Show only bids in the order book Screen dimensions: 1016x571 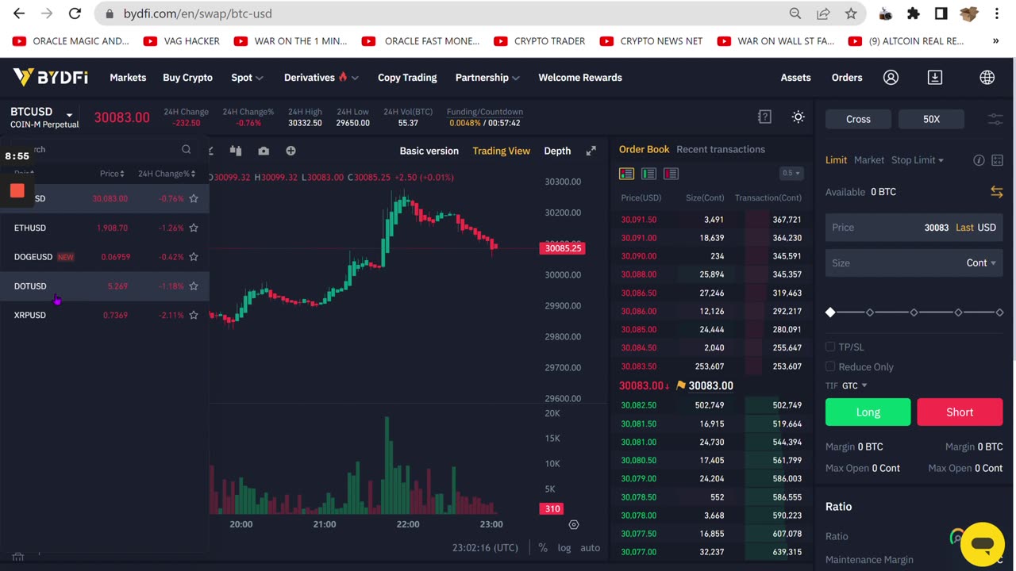[x=648, y=174]
